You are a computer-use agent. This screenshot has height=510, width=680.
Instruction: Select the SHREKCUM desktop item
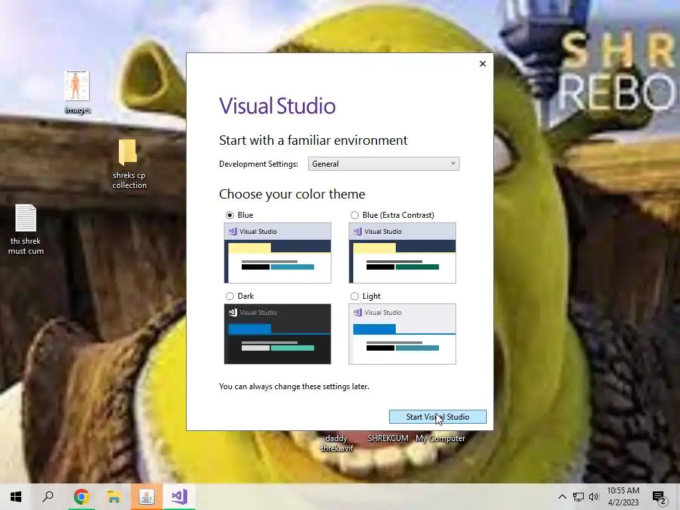388,438
